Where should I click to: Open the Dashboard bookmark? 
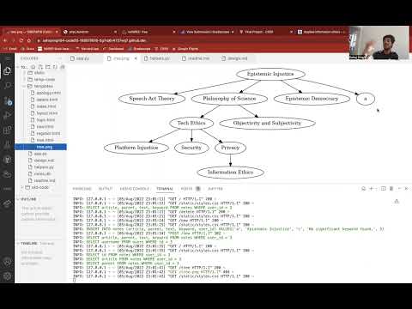pos(113,49)
